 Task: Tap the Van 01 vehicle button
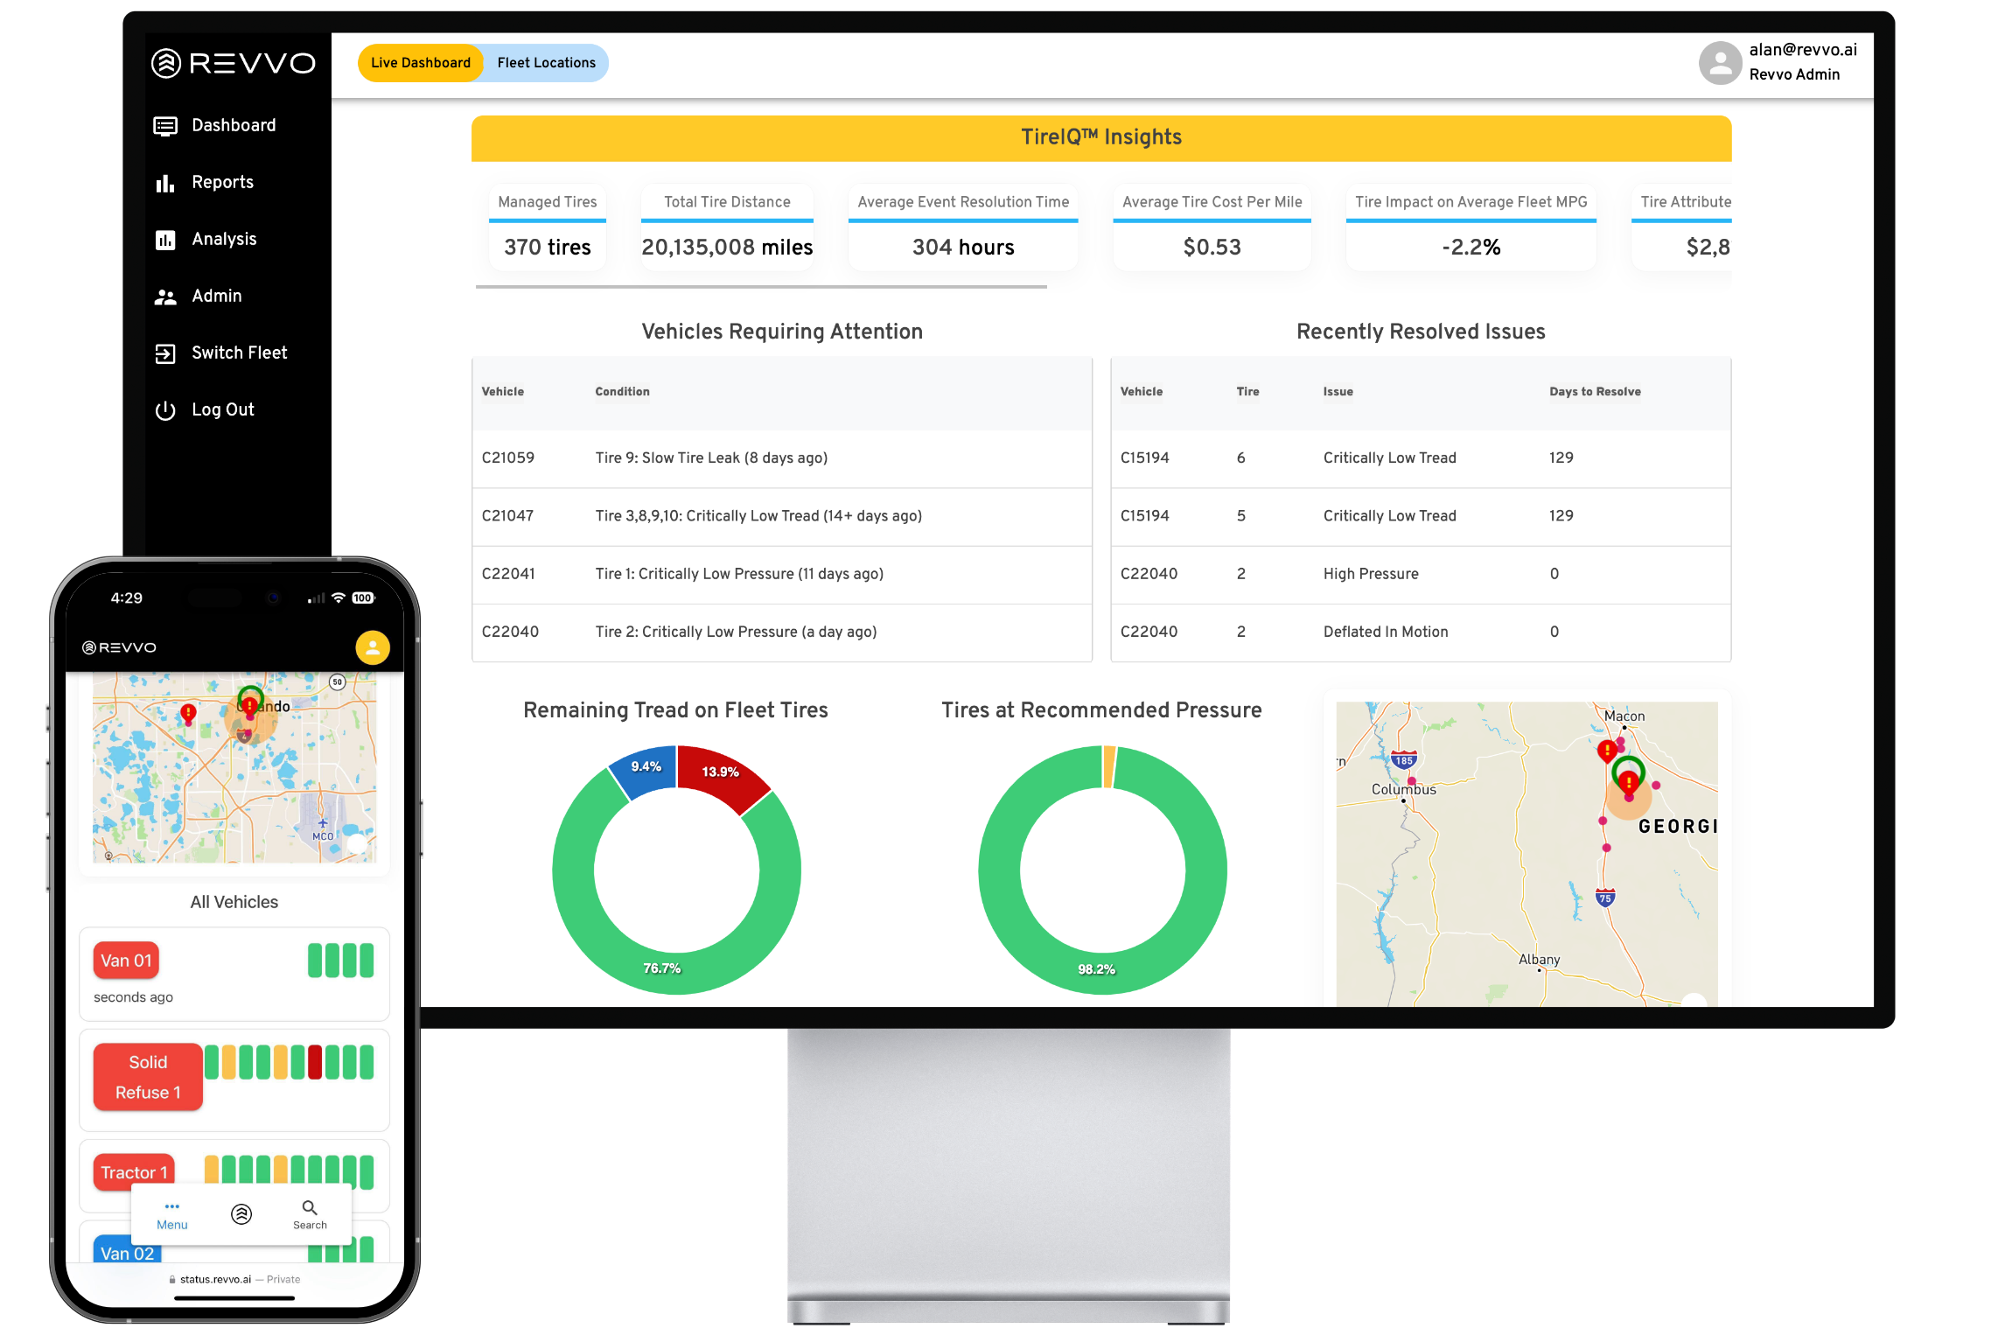pos(126,961)
